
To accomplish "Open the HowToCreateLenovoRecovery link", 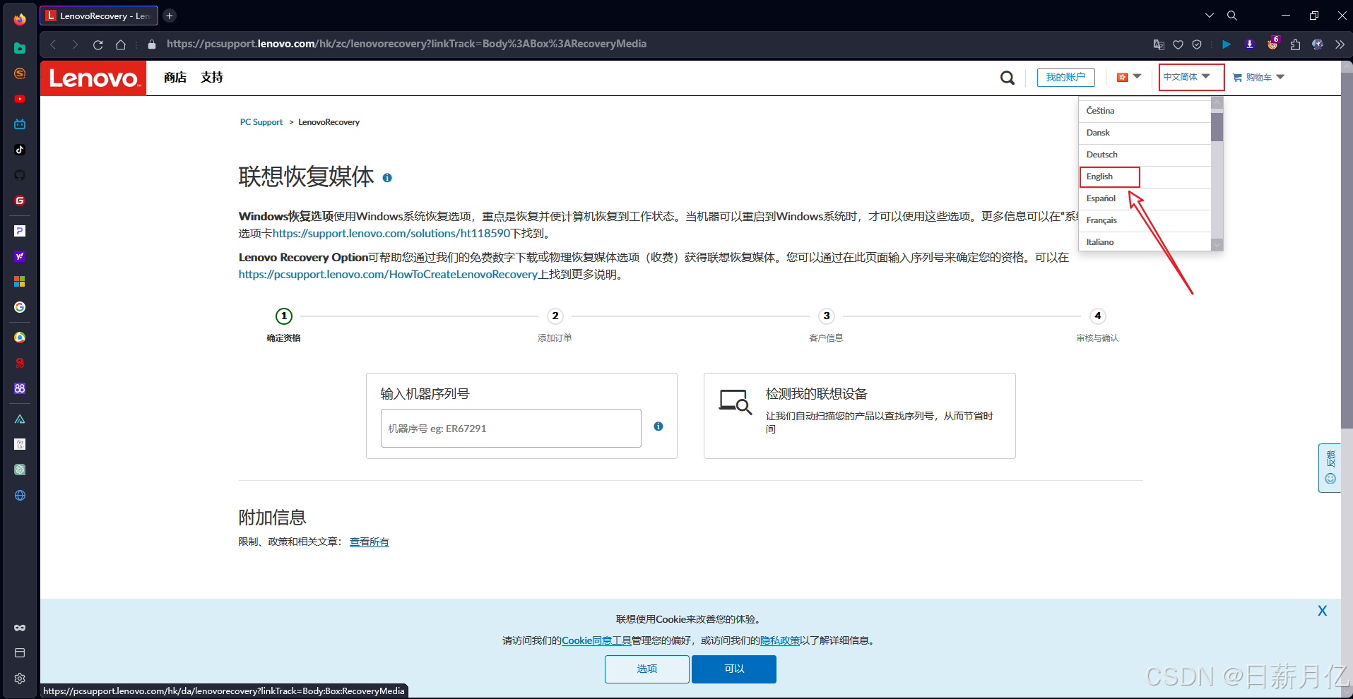I will pyautogui.click(x=388, y=275).
